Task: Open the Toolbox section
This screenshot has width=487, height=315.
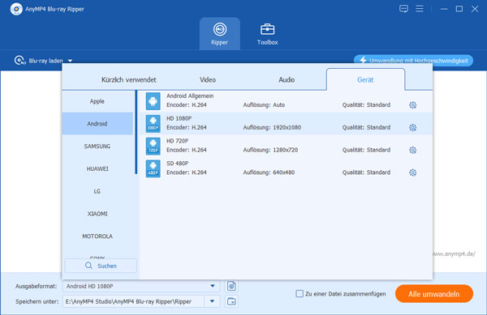Action: click(267, 34)
